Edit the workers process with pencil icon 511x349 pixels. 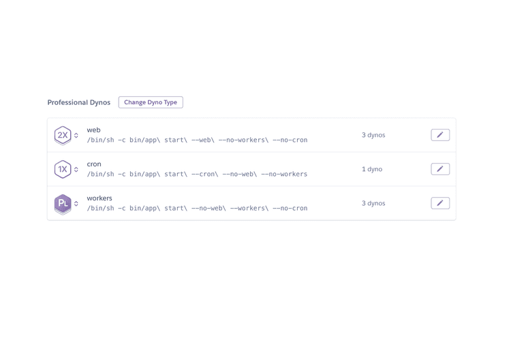pos(440,203)
